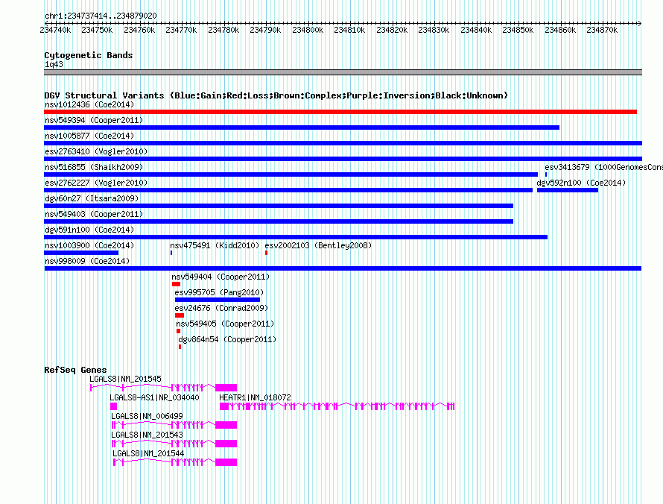
Task: Open the nsv549404 (Cooper2011) red loss marker
Action: [176, 284]
